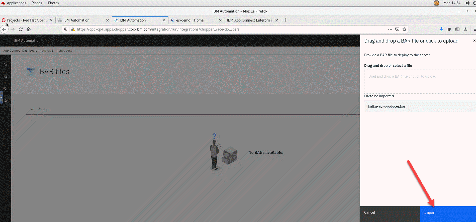
Task: Open the Applications menu
Action: click(x=16, y=3)
